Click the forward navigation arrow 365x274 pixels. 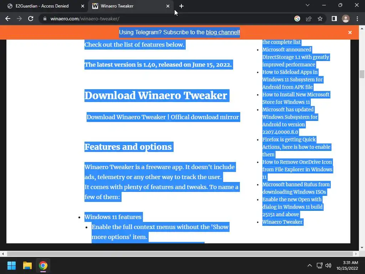19,19
